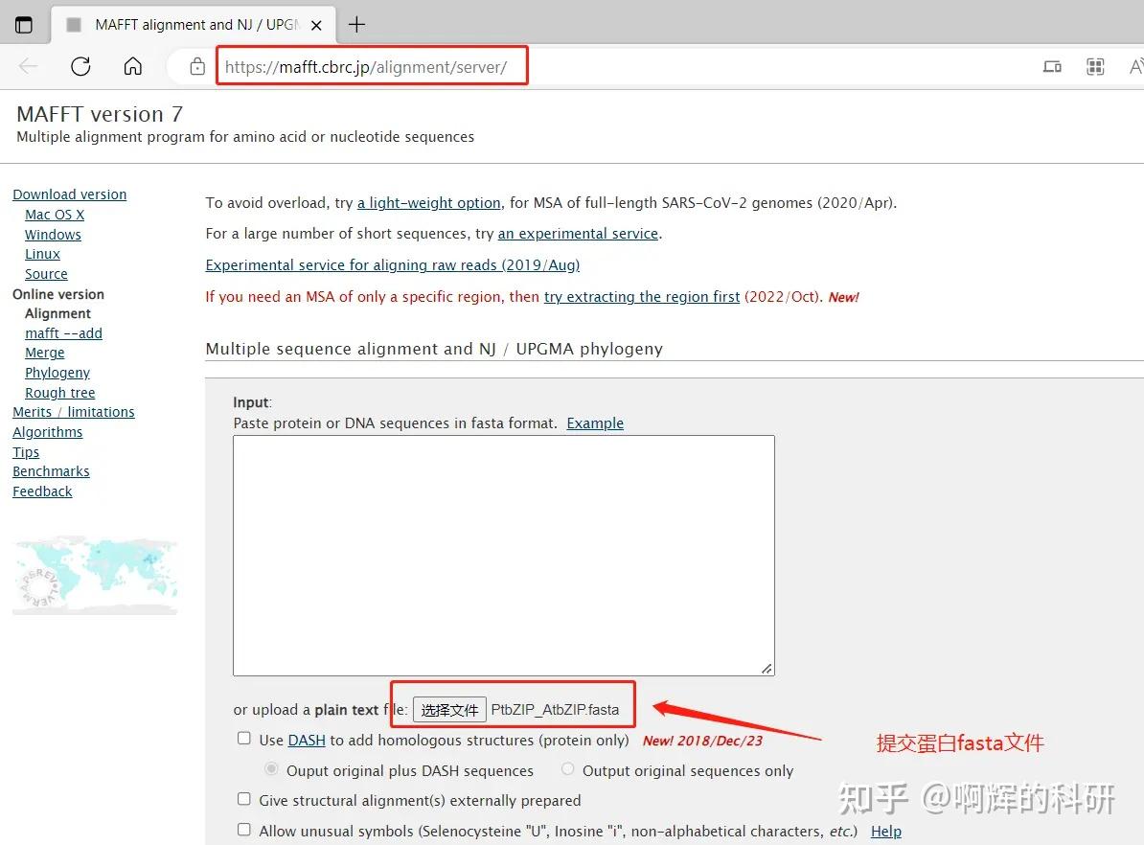Click inside the sequence input textarea
The width and height of the screenshot is (1144, 845).
pos(503,554)
